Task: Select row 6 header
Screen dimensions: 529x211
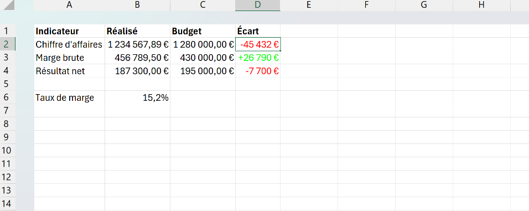Action: click(7, 97)
